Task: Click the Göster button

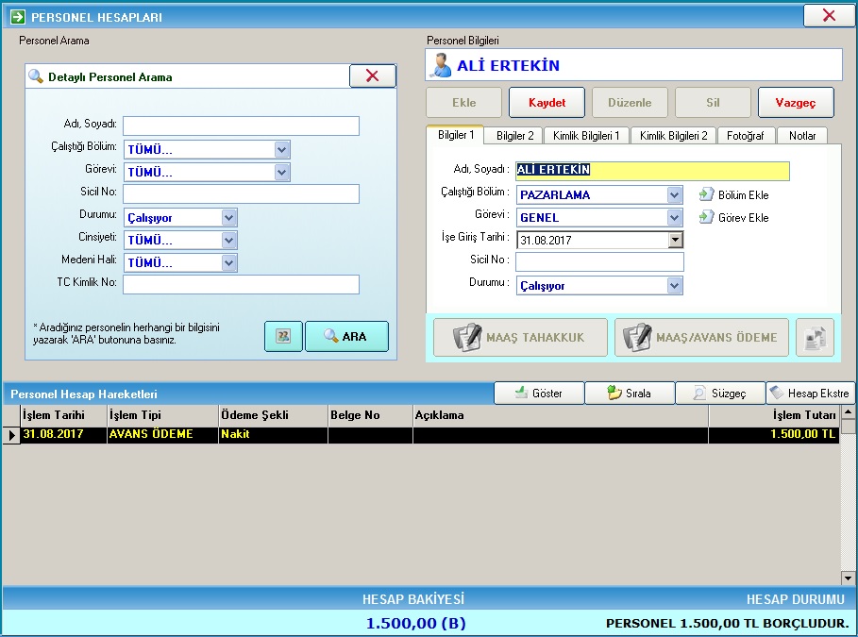Action: coord(539,393)
